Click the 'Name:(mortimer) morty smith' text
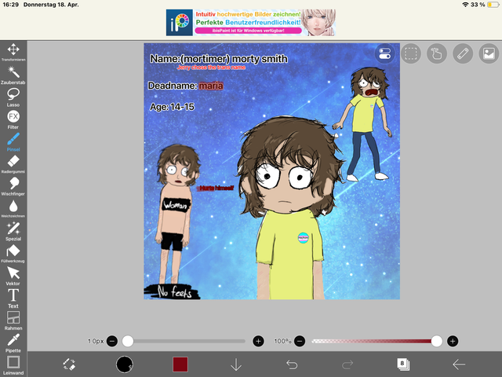This screenshot has height=377, width=502. [219, 59]
